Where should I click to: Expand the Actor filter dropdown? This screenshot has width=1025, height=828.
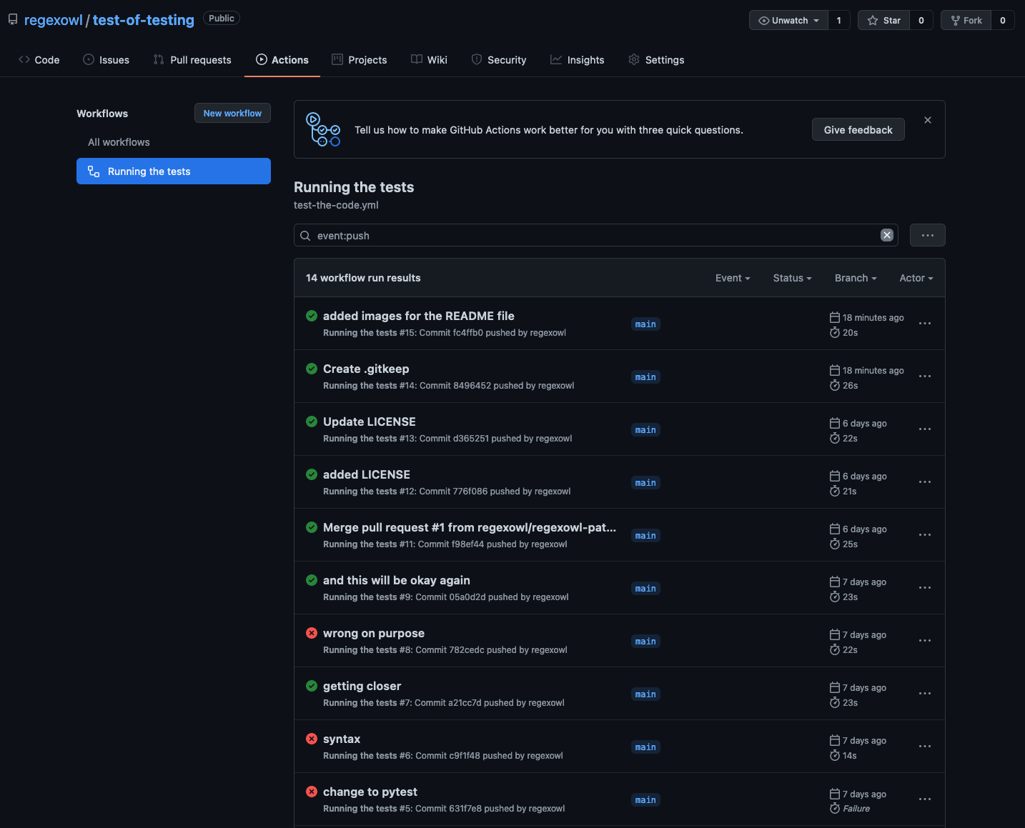(916, 278)
